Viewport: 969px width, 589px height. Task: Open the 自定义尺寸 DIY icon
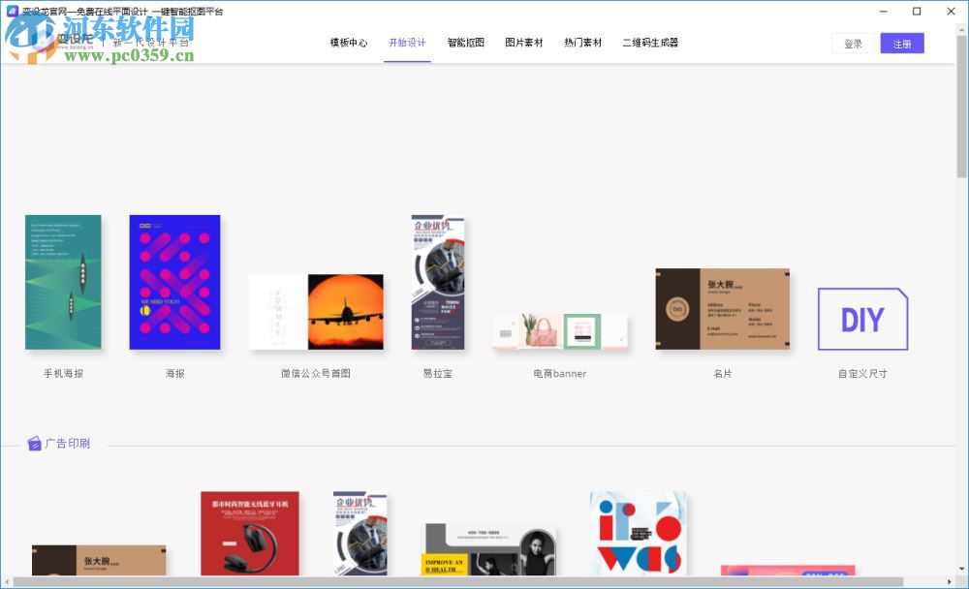(861, 319)
